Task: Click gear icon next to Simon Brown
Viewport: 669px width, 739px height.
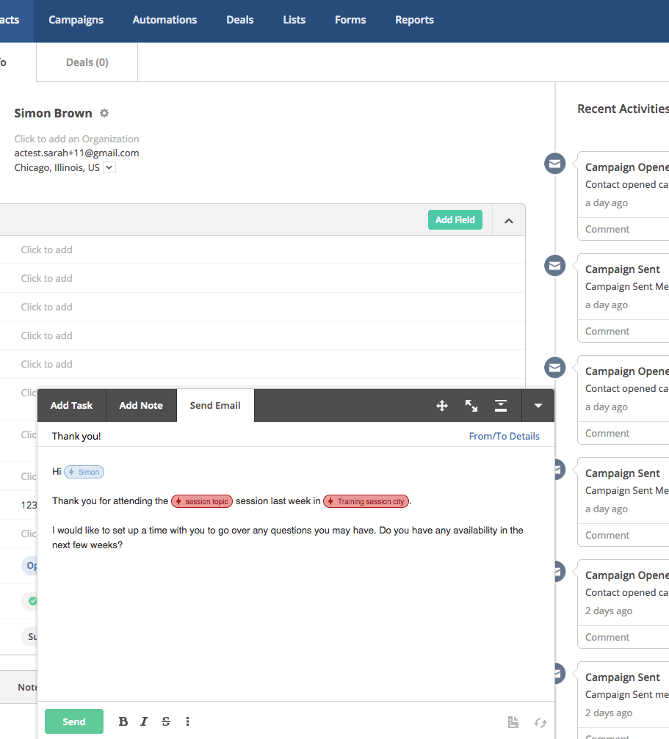Action: coord(104,113)
